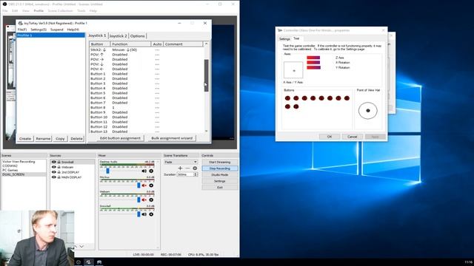Click lock icon for Webcam source
Image resolution: width=474 pixels, height=266 pixels.
pos(59,167)
